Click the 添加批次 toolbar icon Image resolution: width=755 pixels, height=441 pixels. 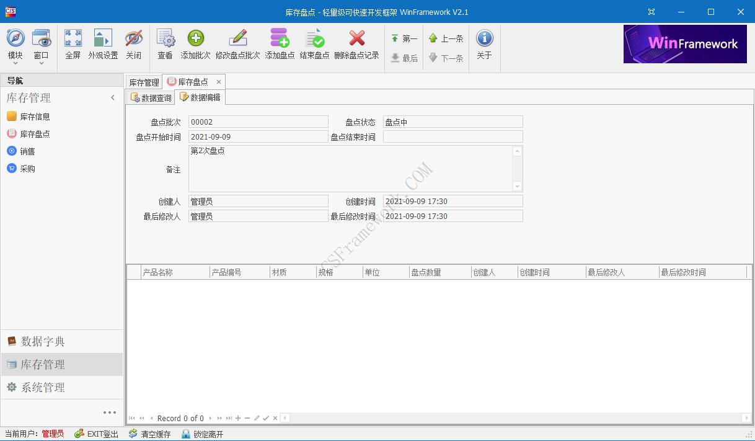[195, 43]
